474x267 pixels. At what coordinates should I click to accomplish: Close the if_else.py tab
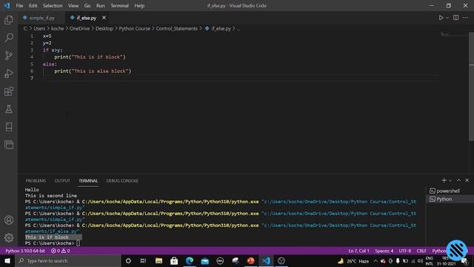tap(104, 18)
